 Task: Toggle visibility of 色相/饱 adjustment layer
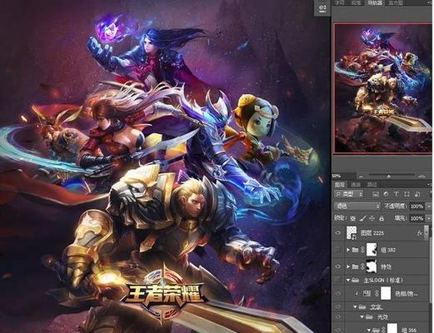coord(338,293)
